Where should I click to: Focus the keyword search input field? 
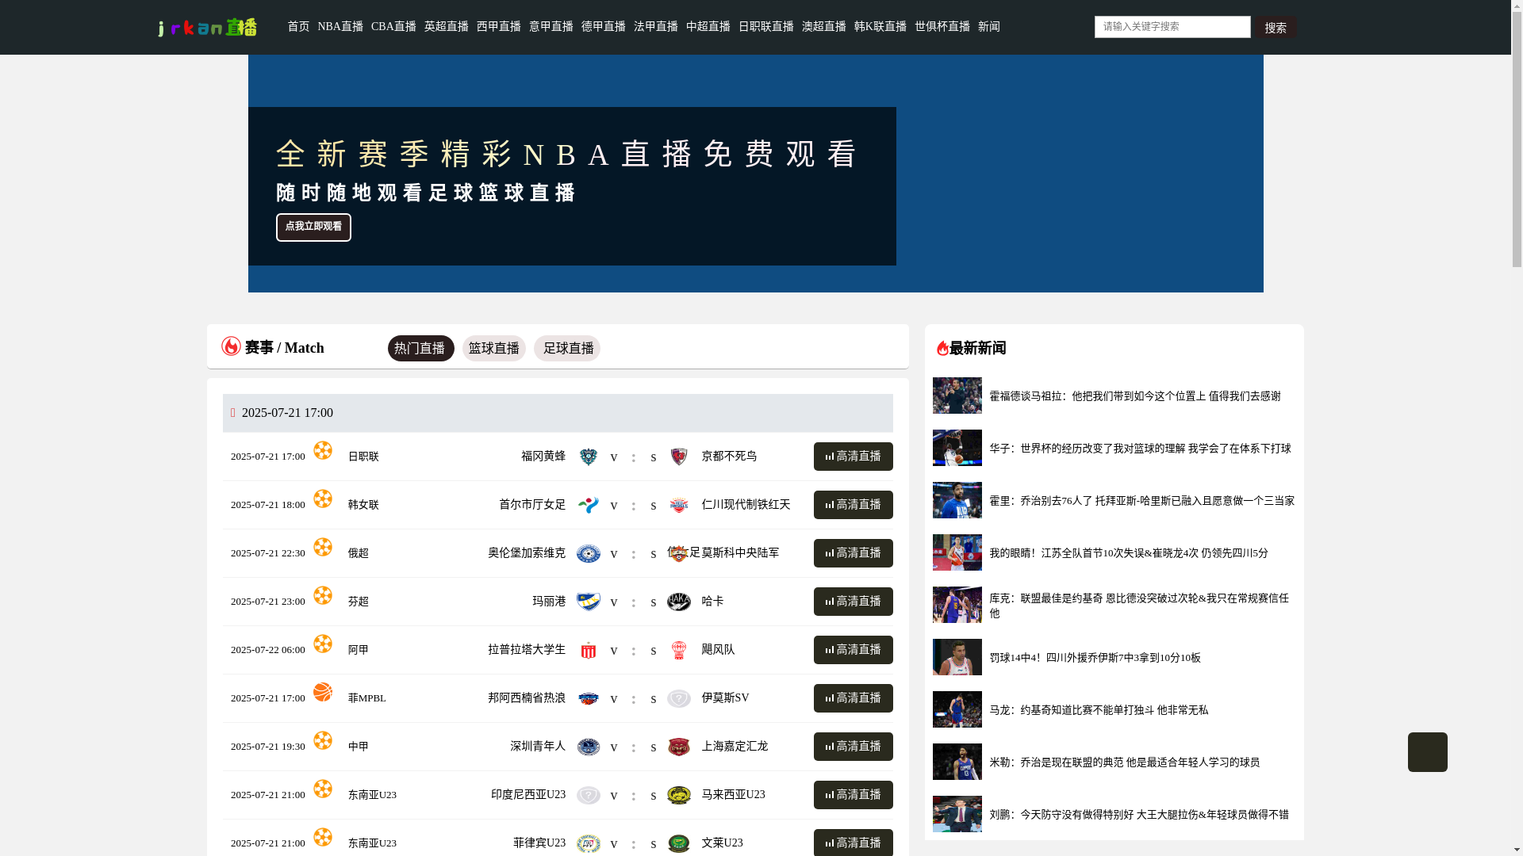[x=1172, y=27]
